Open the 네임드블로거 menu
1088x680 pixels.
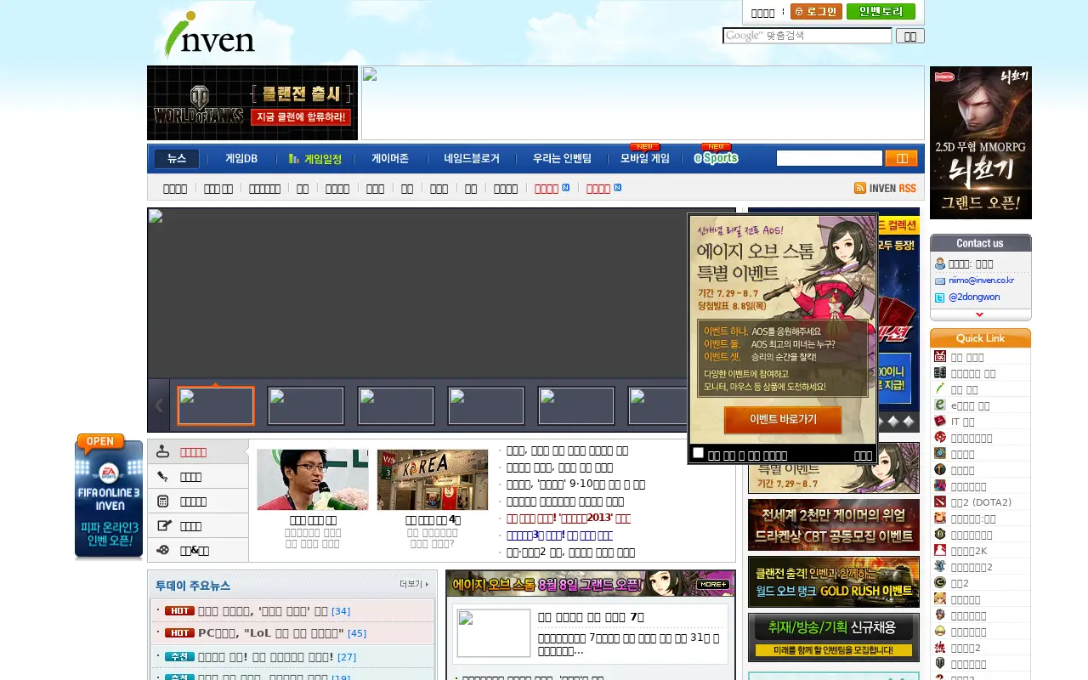[472, 158]
